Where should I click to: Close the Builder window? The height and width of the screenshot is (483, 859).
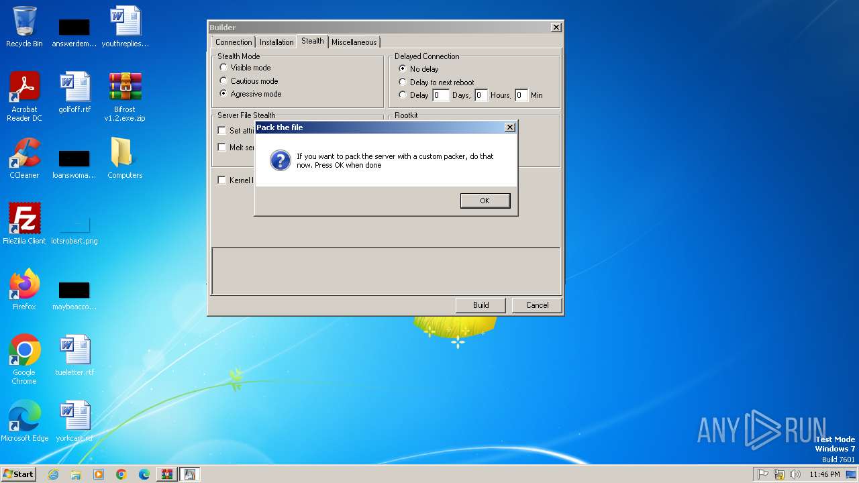tap(556, 28)
